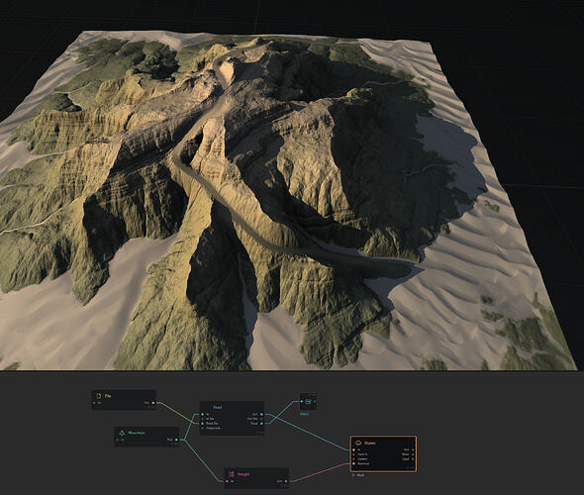Select the small blue output node icon
The image size is (584, 495).
point(308,402)
